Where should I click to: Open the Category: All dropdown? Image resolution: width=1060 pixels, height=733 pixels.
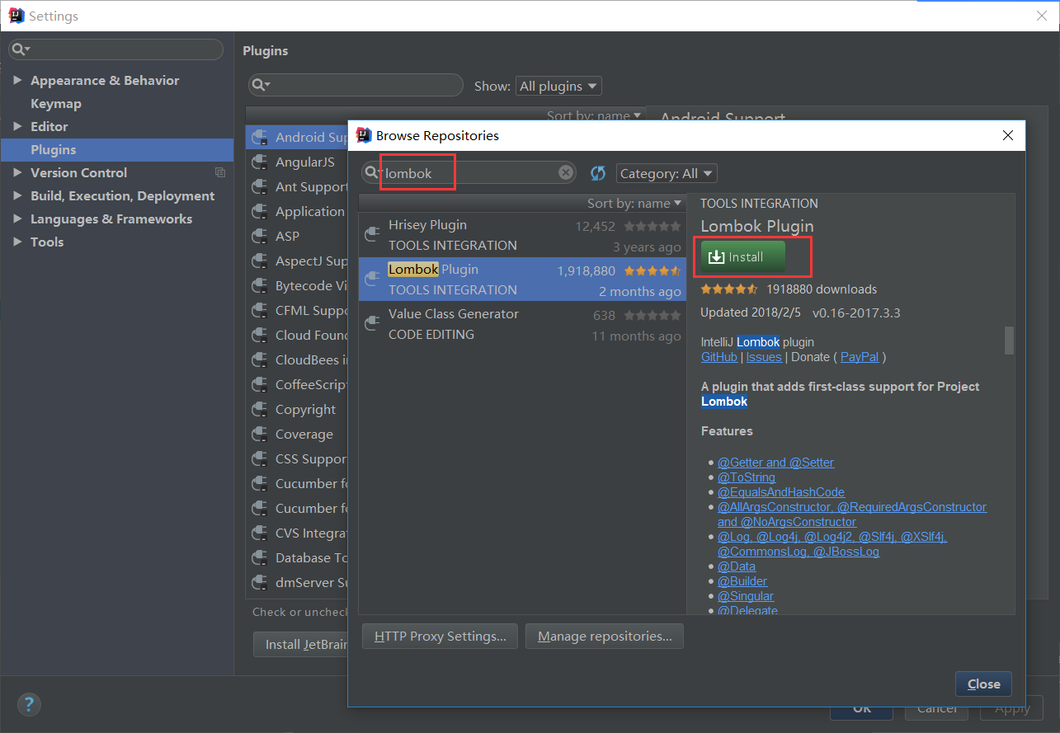pos(667,173)
